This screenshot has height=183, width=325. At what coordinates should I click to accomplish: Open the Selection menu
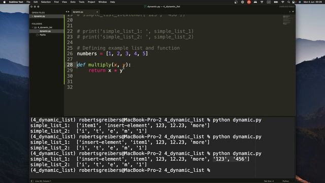click(46, 2)
